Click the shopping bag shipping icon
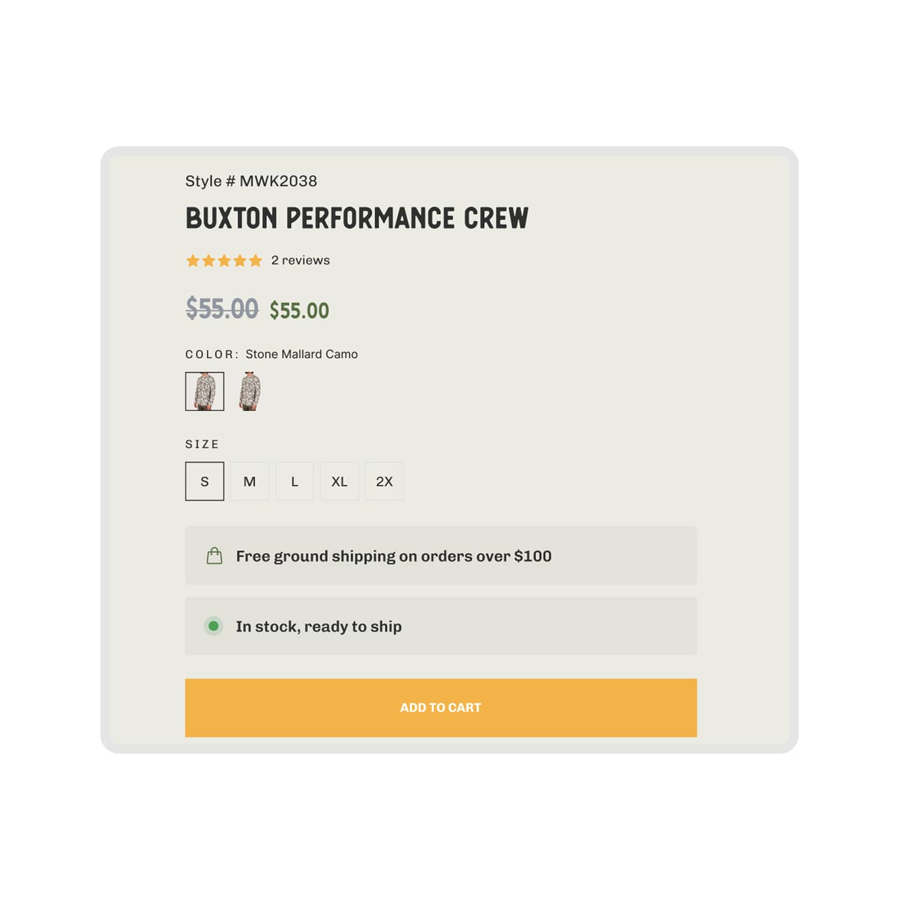 [x=214, y=556]
